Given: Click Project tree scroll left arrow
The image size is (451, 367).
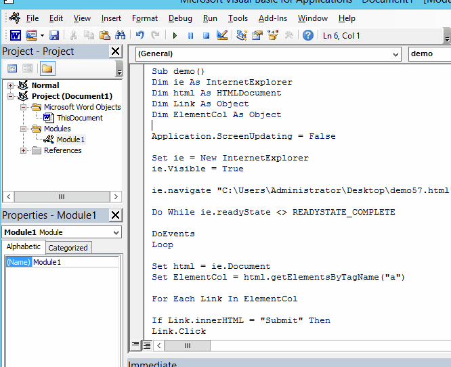Looking at the screenshot, I should [x=8, y=197].
